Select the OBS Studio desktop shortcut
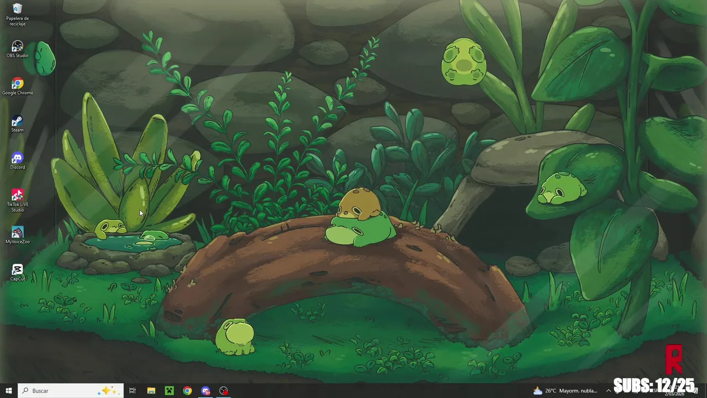Image resolution: width=707 pixels, height=398 pixels. [18, 49]
